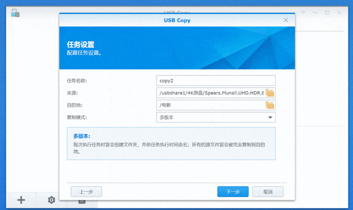Cancel the wizard with 取消
This screenshot has width=353, height=210.
(268, 192)
